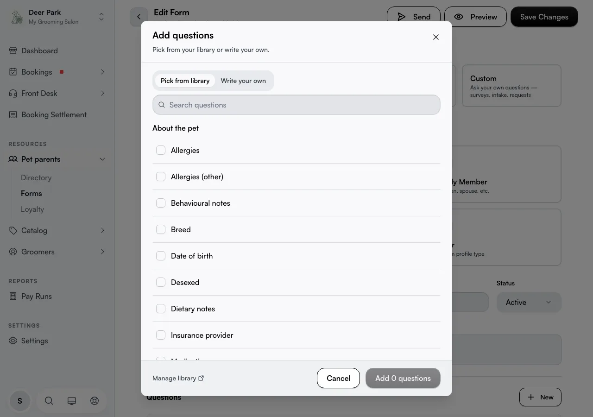Open global search in sidebar footer

click(49, 401)
